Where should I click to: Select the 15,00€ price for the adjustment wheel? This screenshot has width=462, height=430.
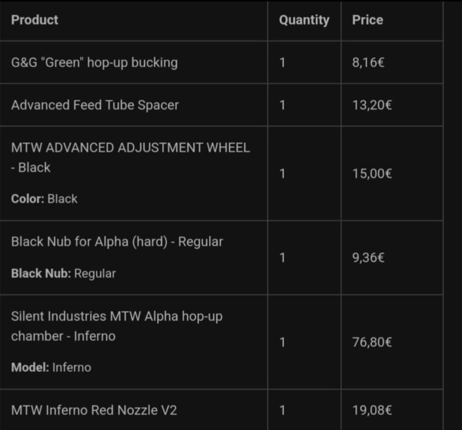pyautogui.click(x=371, y=174)
